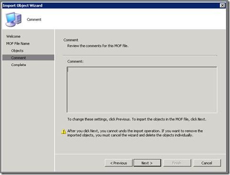The height and width of the screenshot is (175, 230).
Task: Click the 'Comment:' field label
Action: click(x=75, y=61)
